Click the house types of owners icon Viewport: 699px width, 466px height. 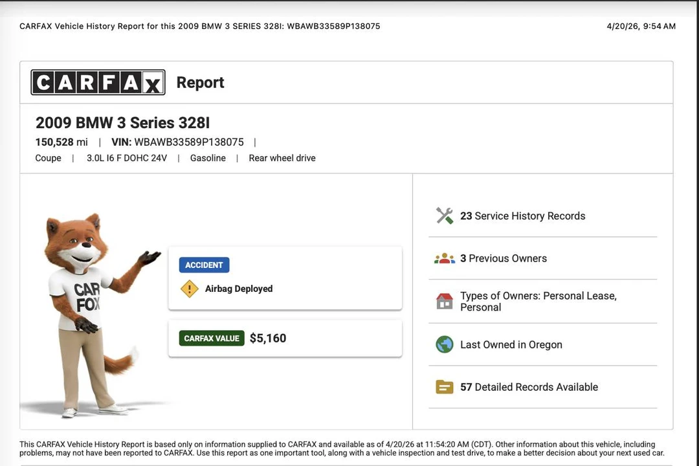(x=445, y=302)
